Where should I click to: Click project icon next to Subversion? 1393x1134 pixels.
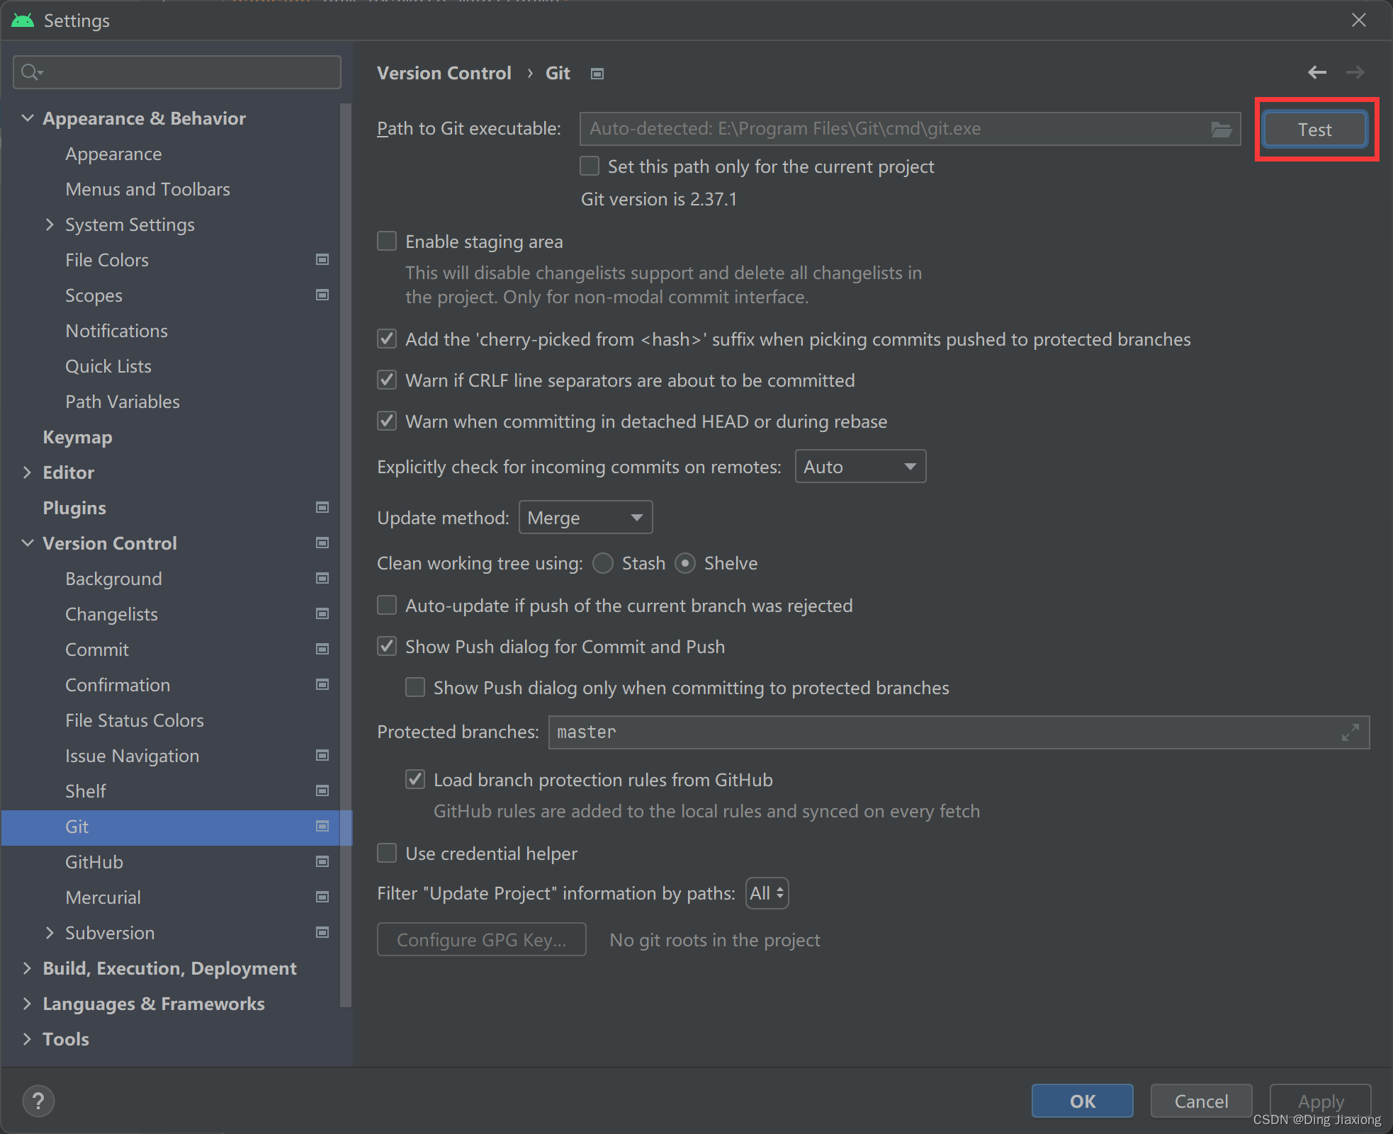click(322, 933)
